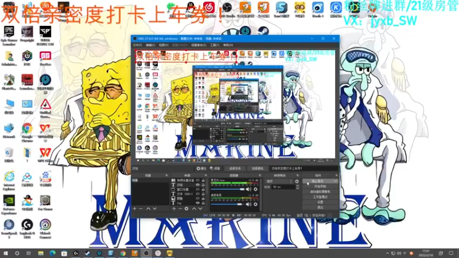459x258 pixels.
Task: Adjust transition duration stepper arrows
Action: point(297,187)
